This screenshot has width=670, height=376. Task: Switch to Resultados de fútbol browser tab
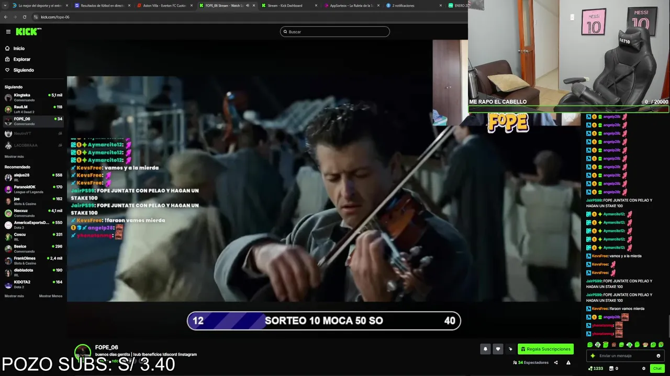point(102,6)
